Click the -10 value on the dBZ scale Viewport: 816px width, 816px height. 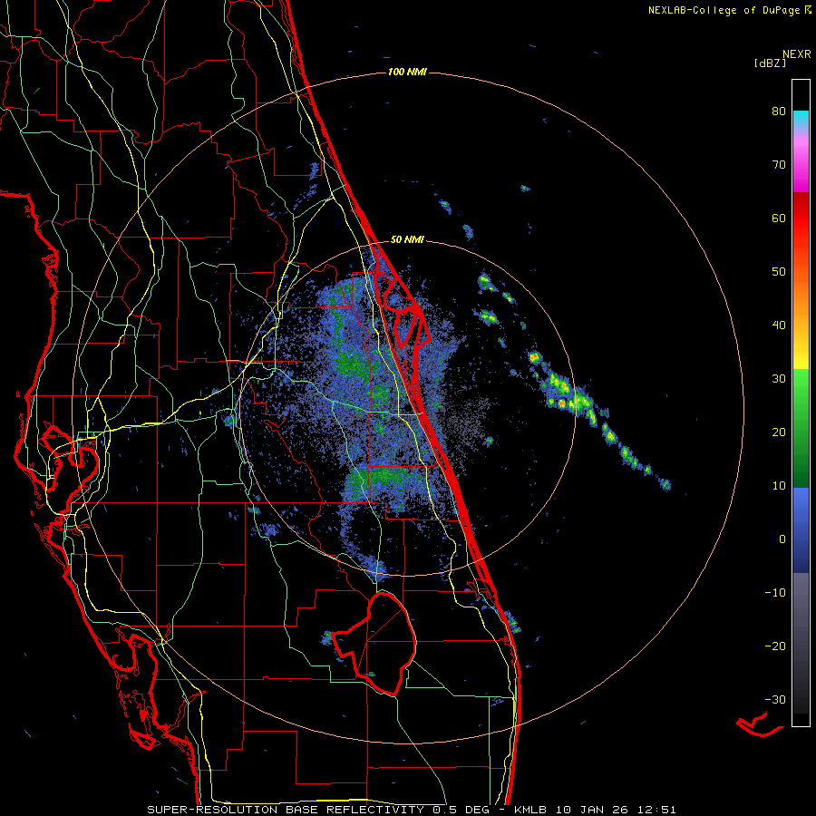coord(775,593)
